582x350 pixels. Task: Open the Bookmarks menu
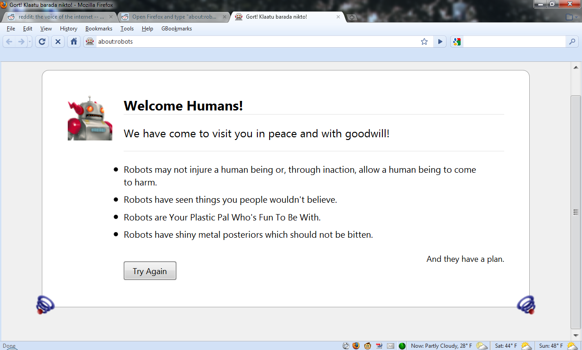99,29
